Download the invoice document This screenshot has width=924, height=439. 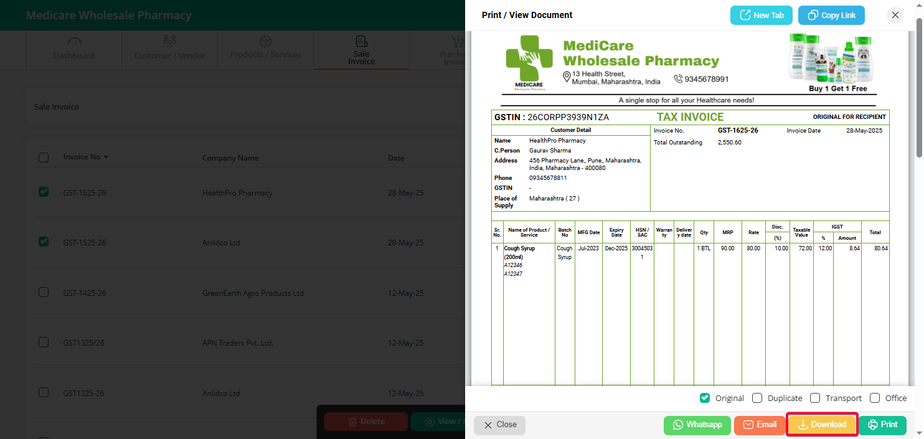(x=822, y=425)
